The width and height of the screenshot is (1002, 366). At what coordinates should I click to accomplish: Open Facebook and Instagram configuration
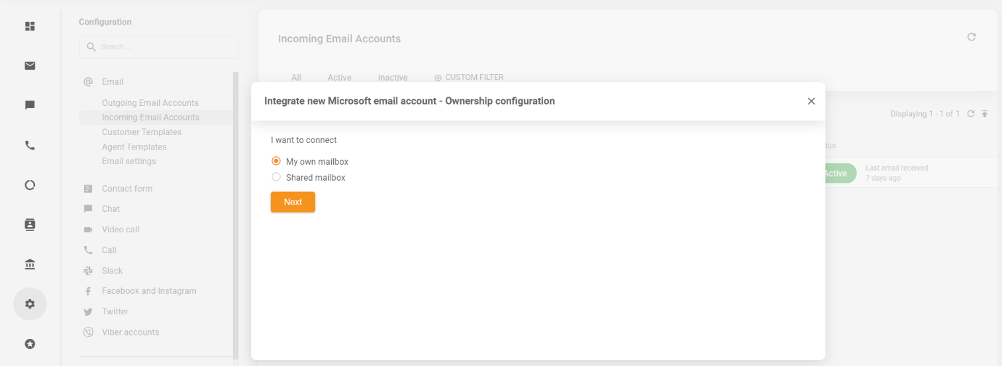click(149, 291)
